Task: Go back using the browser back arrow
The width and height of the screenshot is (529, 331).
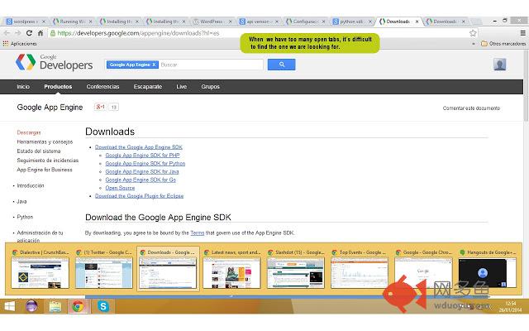Action: point(7,33)
